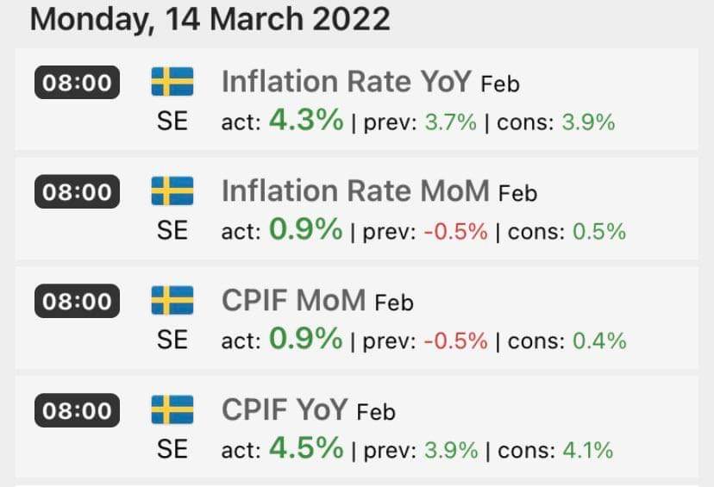This screenshot has height=487, width=714.
Task: Open the CPIF MoM Feb event
Action: [316, 300]
